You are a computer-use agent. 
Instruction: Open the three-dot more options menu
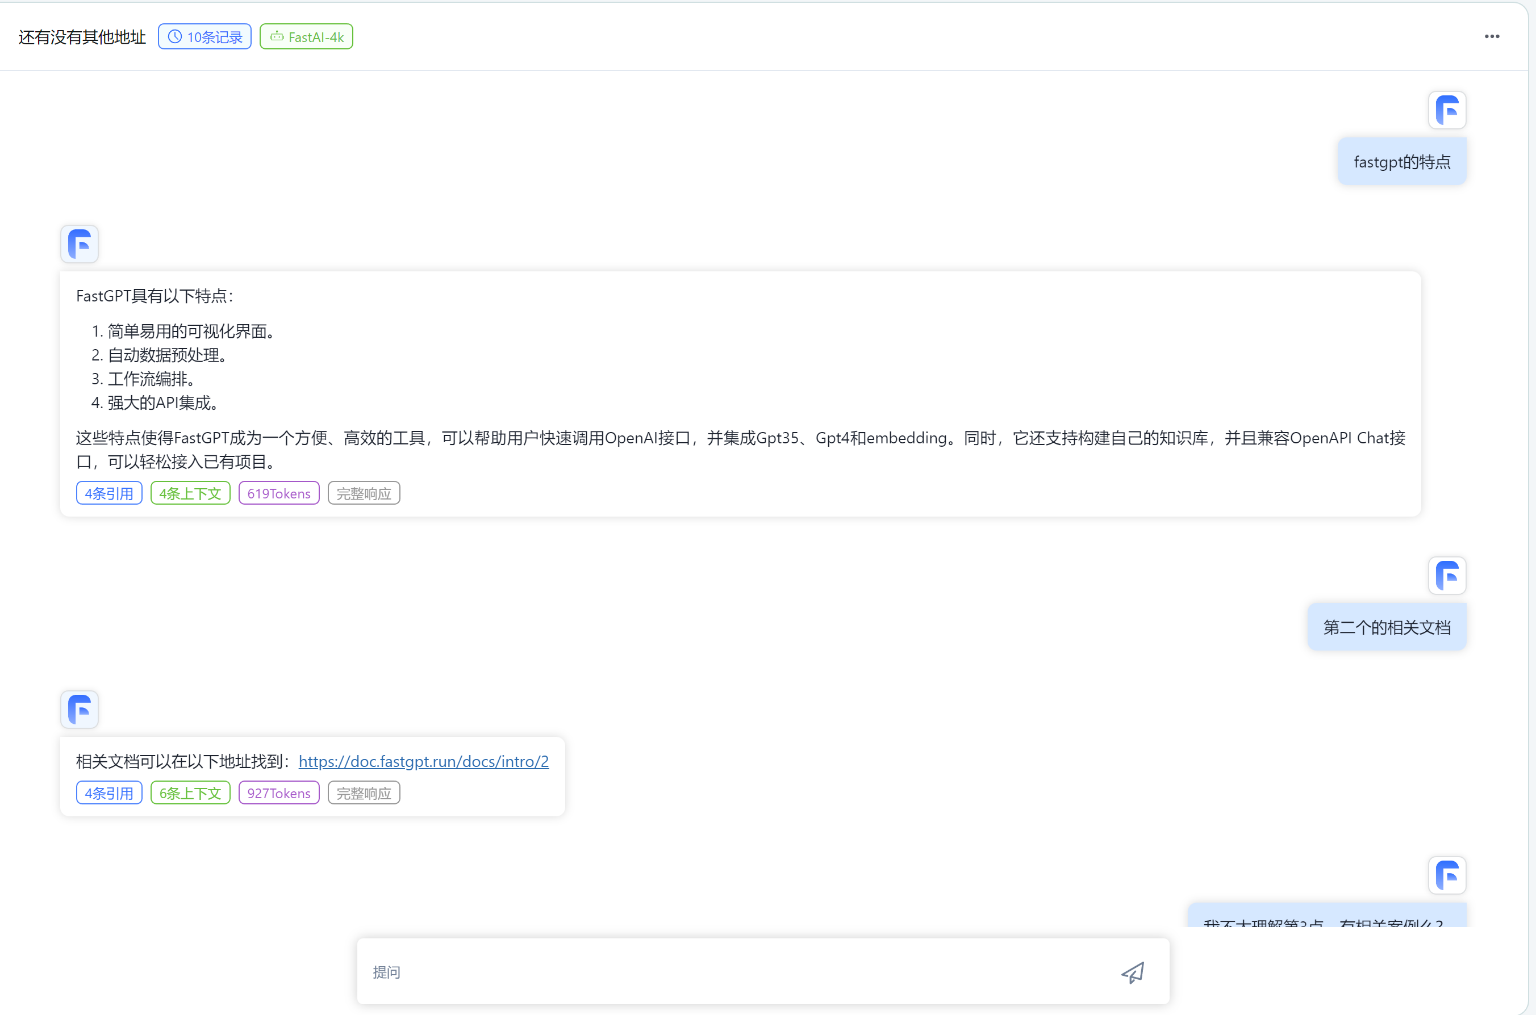pos(1492,36)
